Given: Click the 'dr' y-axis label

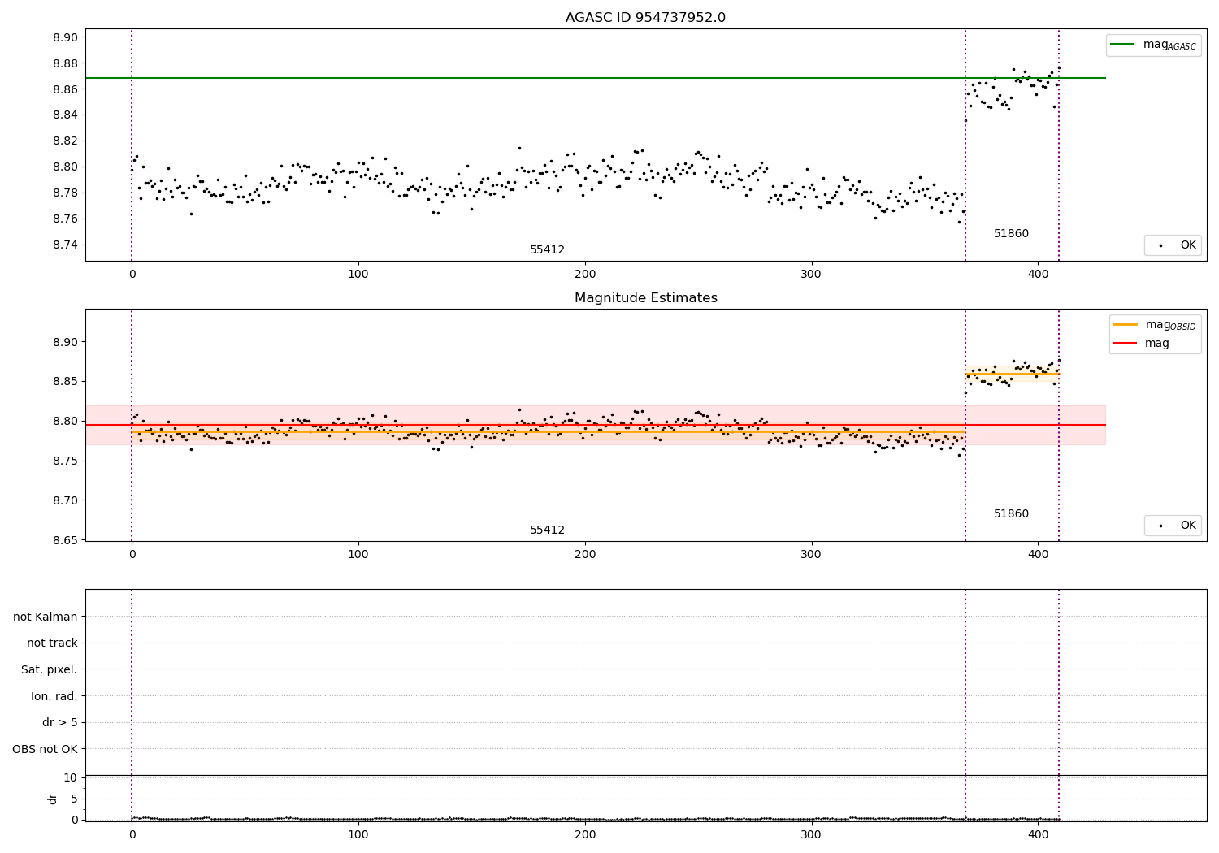Looking at the screenshot, I should click(x=53, y=799).
